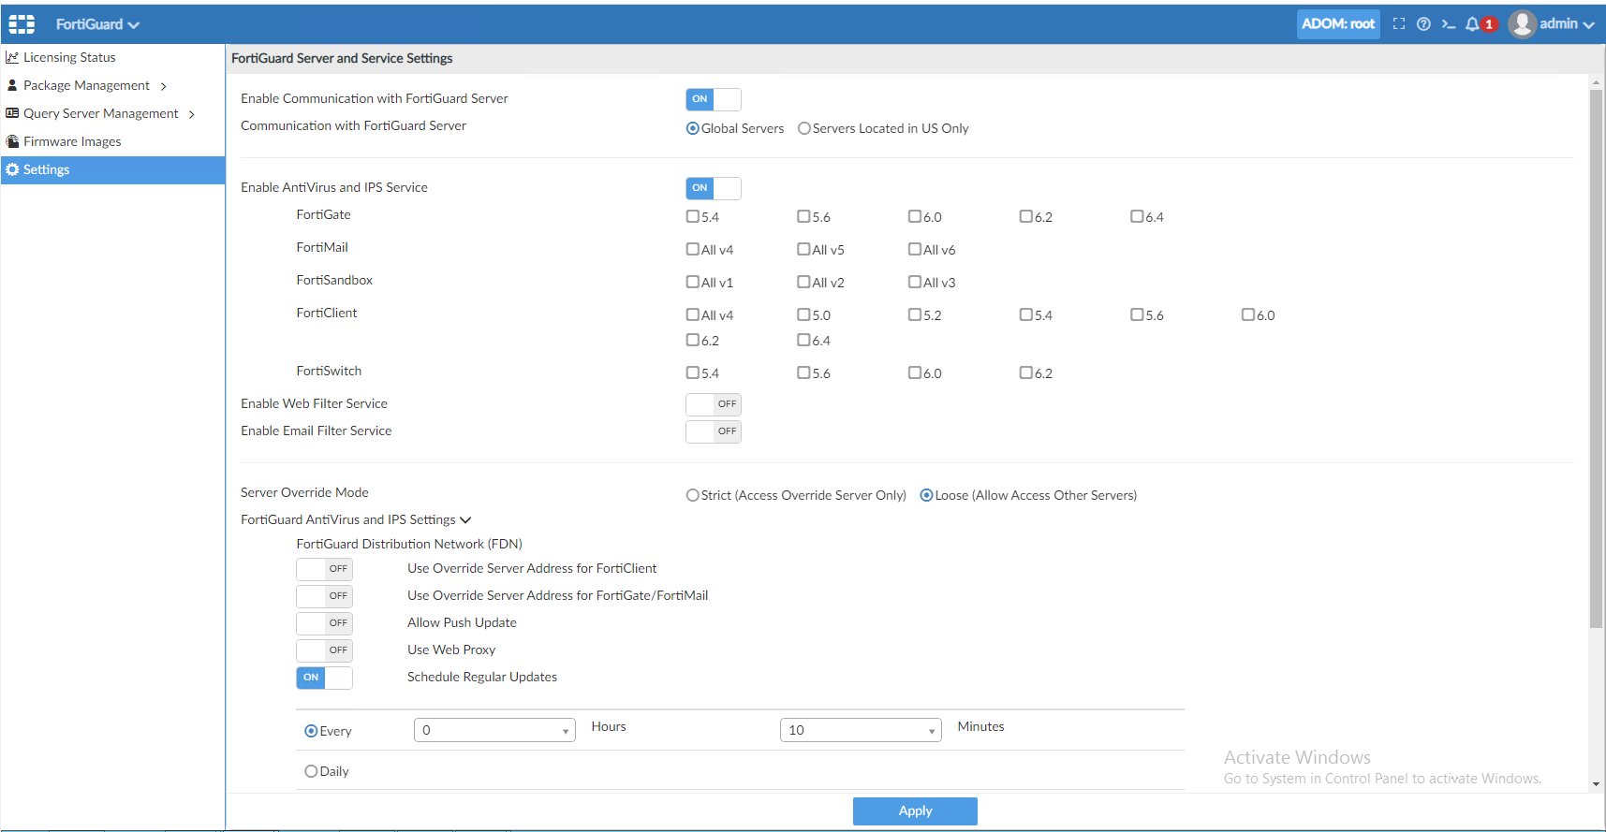This screenshot has width=1606, height=832.
Task: Select Global Servers radio option
Action: click(x=693, y=128)
